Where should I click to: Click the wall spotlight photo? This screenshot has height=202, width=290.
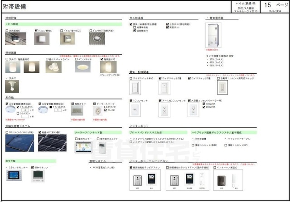[53, 67]
